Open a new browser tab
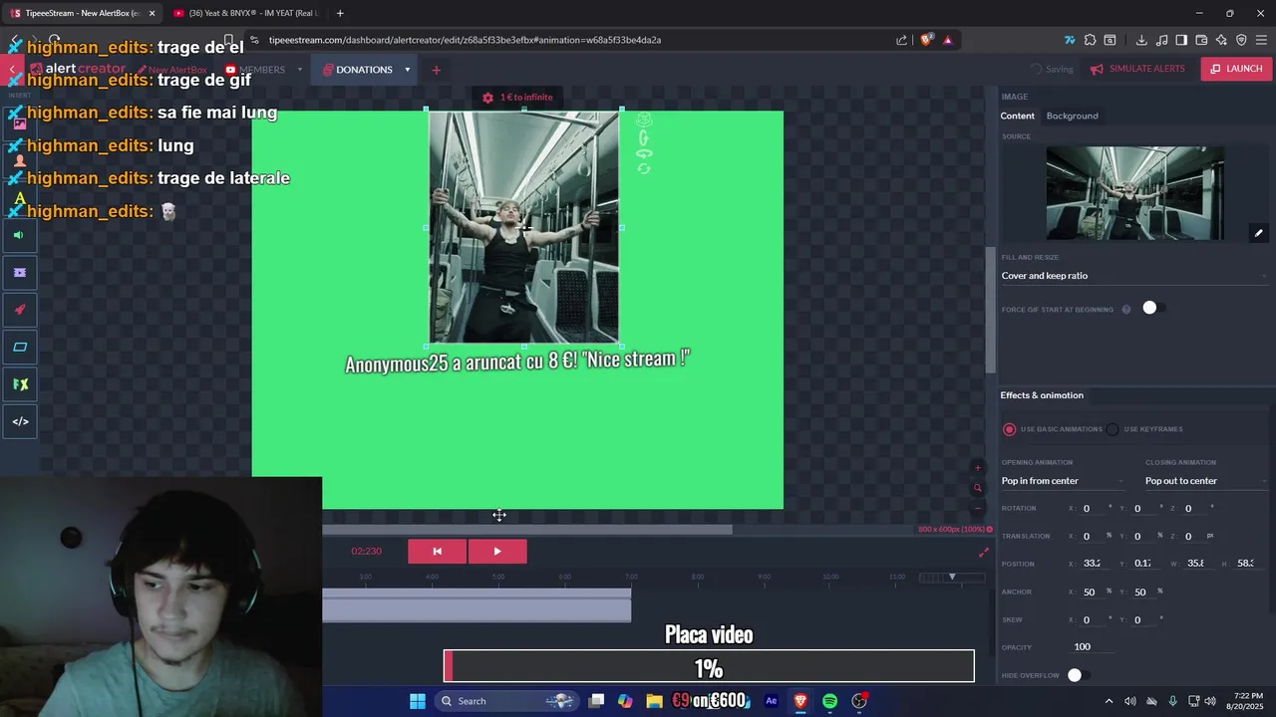This screenshot has height=717, width=1276. pyautogui.click(x=340, y=13)
